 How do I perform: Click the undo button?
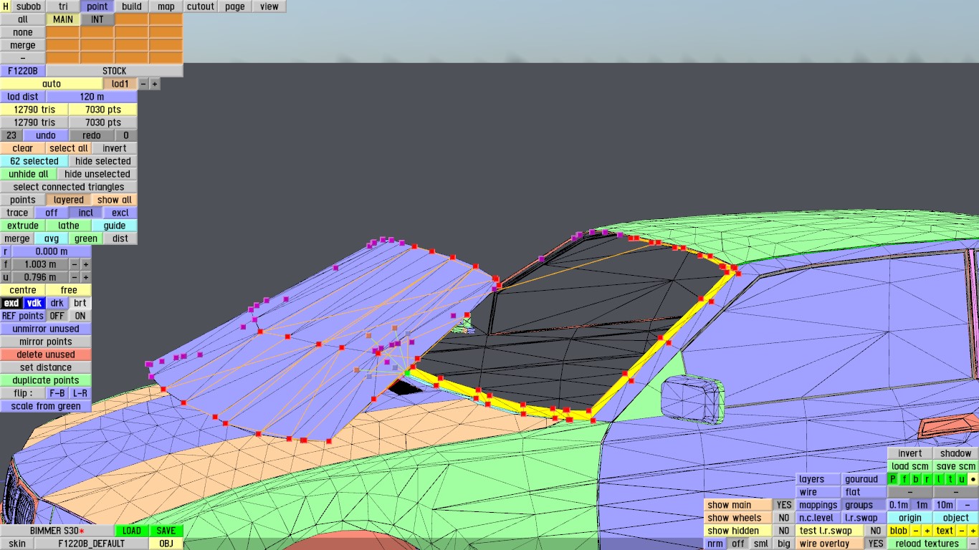click(x=46, y=135)
